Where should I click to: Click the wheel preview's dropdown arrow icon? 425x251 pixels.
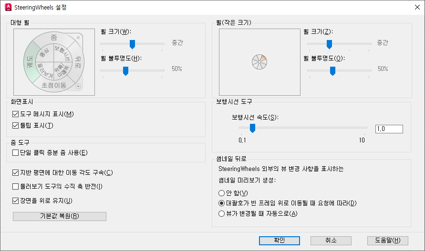(x=78, y=86)
